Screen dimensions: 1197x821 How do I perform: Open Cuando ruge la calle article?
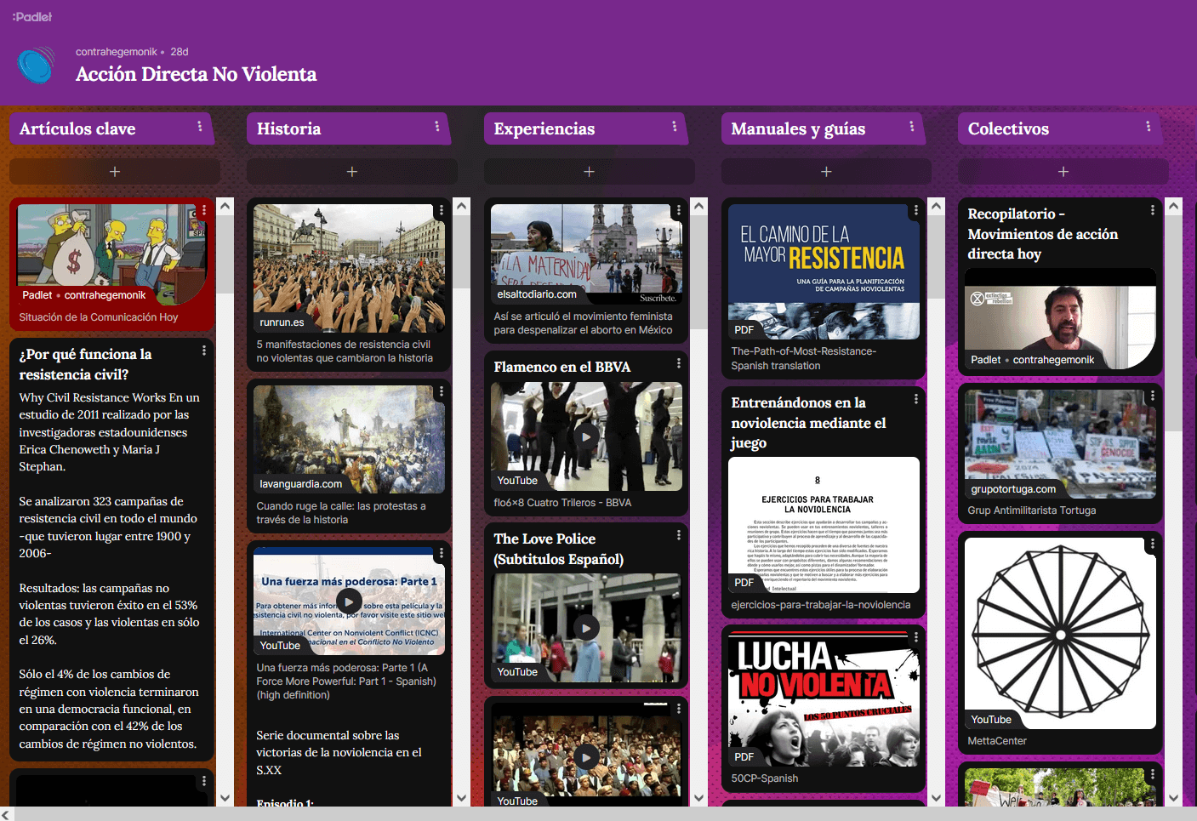tap(341, 513)
